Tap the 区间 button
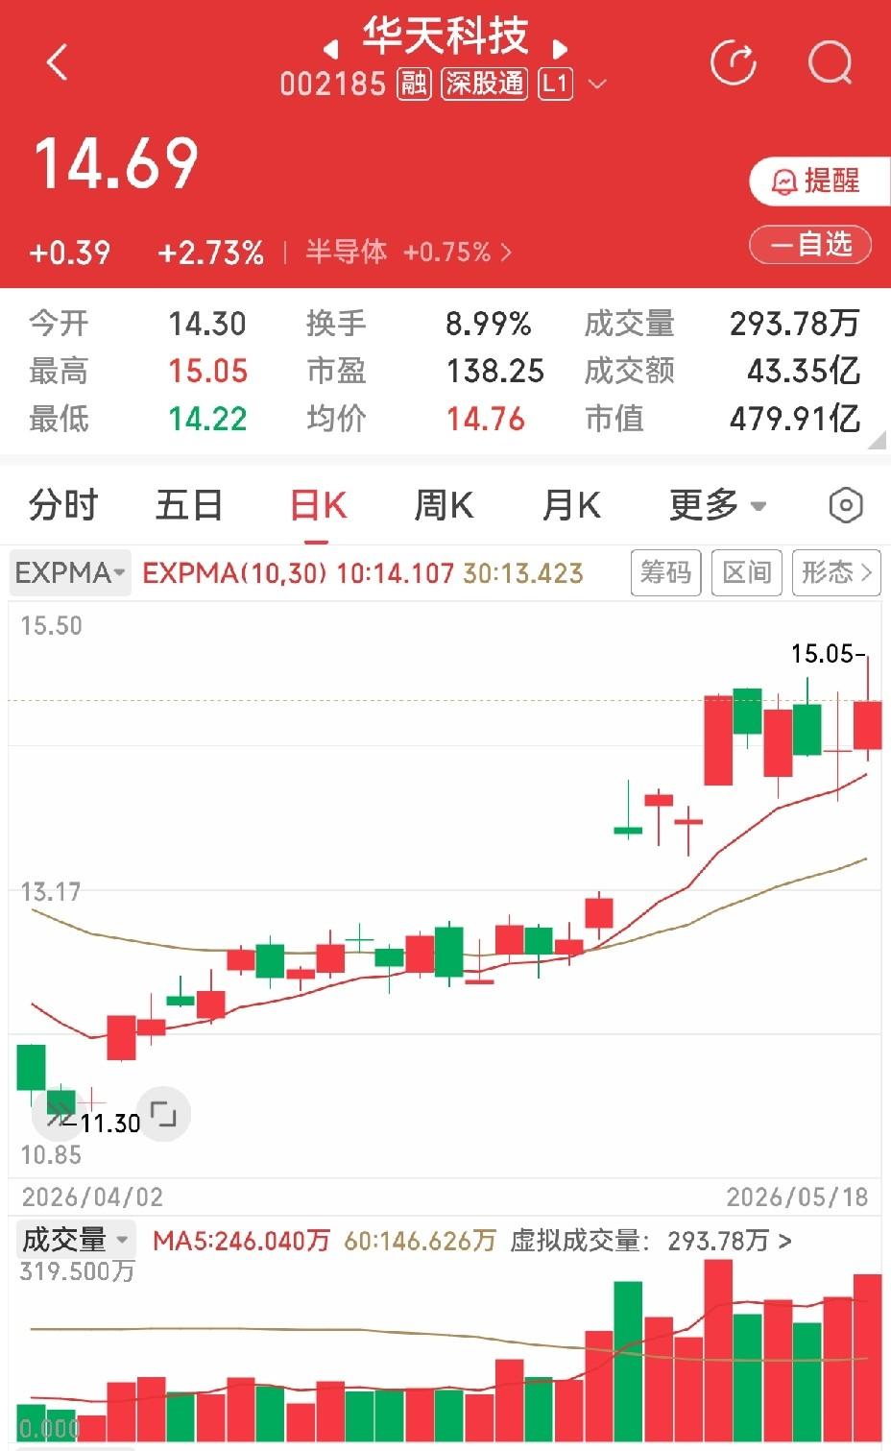This screenshot has height=1451, width=891. coord(747,573)
